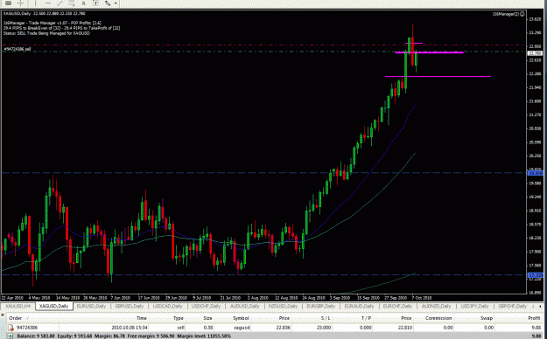Click the J16Manager(2) expert advisor label

click(x=505, y=14)
